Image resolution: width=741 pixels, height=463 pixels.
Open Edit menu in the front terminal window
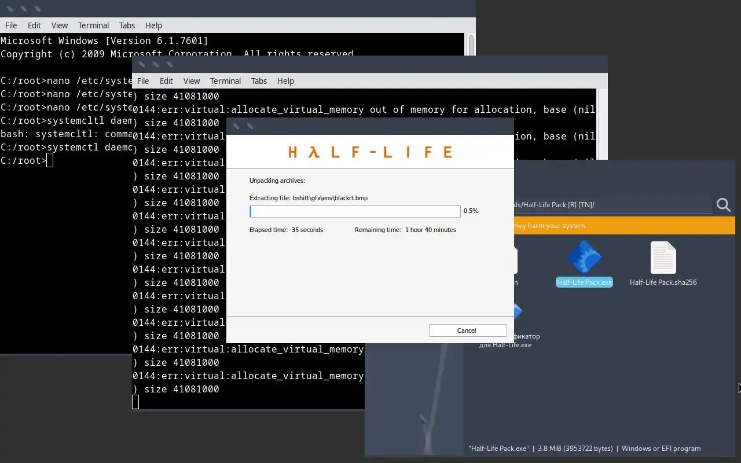coord(167,81)
